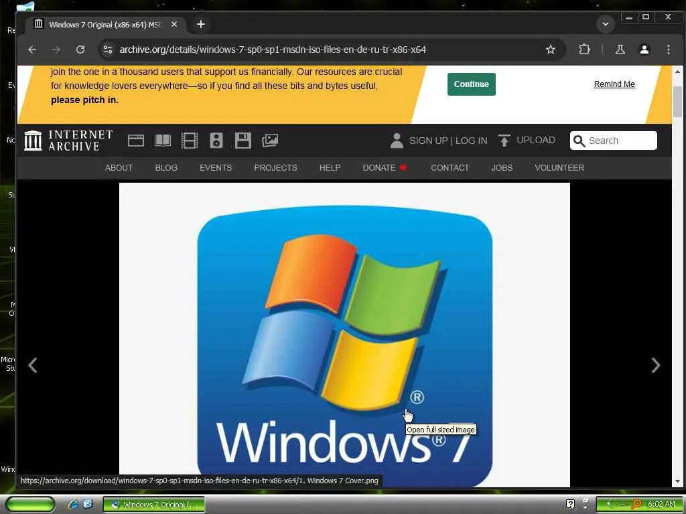The height and width of the screenshot is (514, 686).
Task: Open the VOLUNTEER menu item
Action: pyautogui.click(x=559, y=168)
